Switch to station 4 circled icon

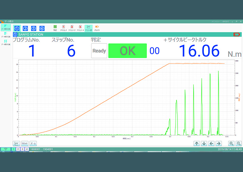(42, 28)
